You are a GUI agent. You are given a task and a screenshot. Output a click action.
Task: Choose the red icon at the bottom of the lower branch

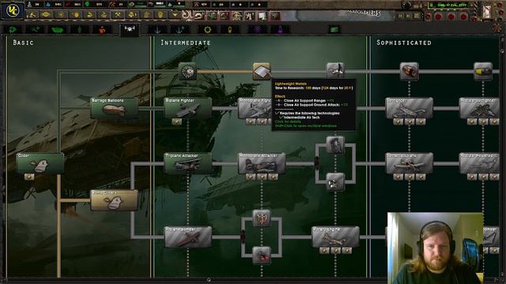(262, 256)
